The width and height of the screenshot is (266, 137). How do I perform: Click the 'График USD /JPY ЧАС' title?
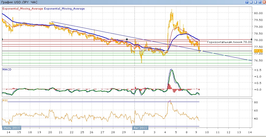19,2
